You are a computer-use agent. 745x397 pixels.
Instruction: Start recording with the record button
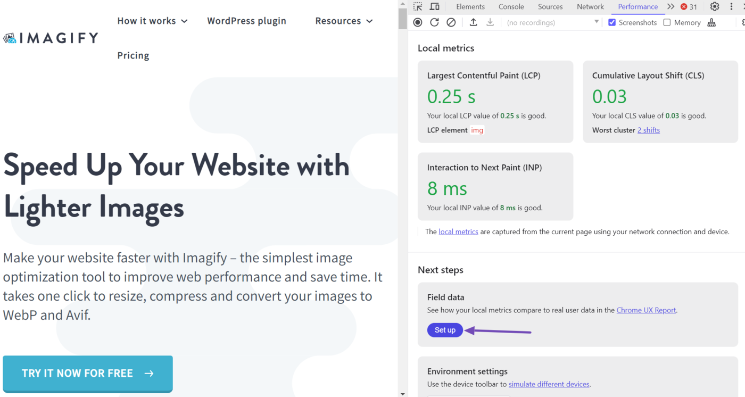pos(418,22)
